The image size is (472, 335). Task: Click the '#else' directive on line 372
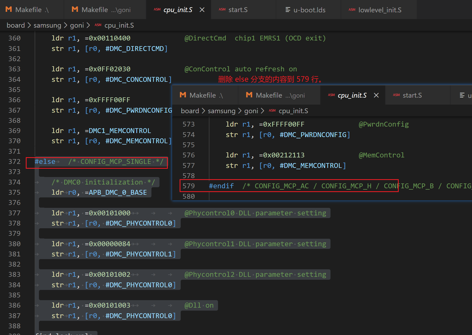click(45, 161)
